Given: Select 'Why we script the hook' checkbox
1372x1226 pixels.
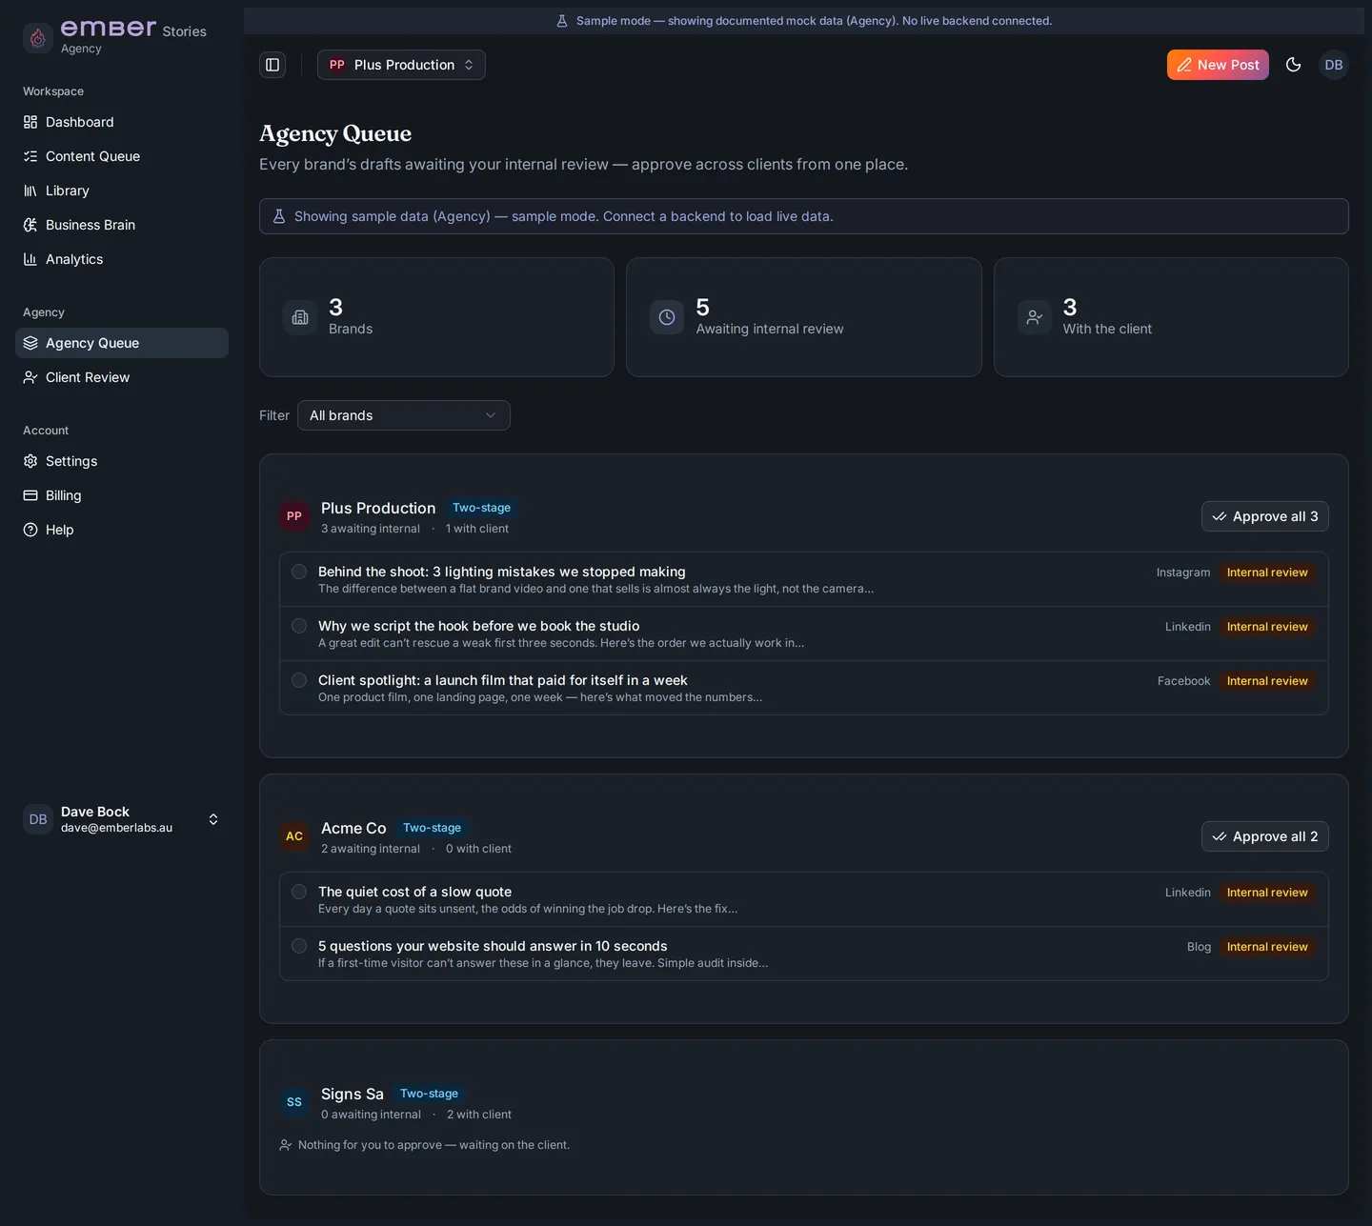Looking at the screenshot, I should (299, 626).
